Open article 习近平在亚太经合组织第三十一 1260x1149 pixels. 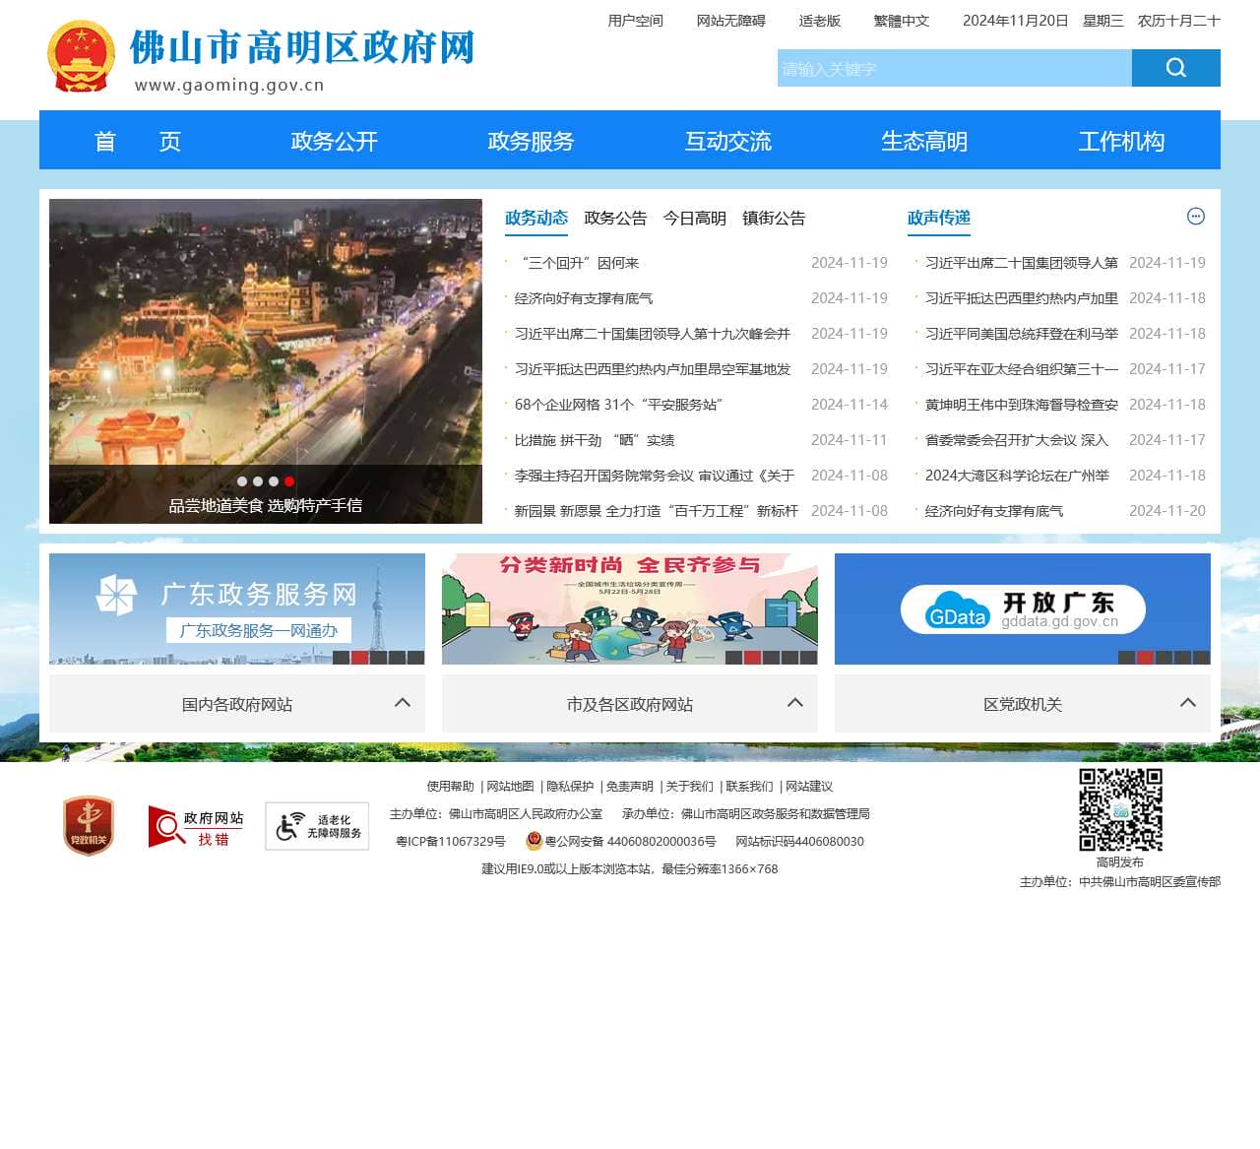point(1022,369)
